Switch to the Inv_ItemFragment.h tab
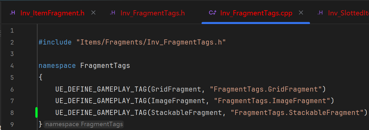369x130 pixels. pyautogui.click(x=52, y=13)
